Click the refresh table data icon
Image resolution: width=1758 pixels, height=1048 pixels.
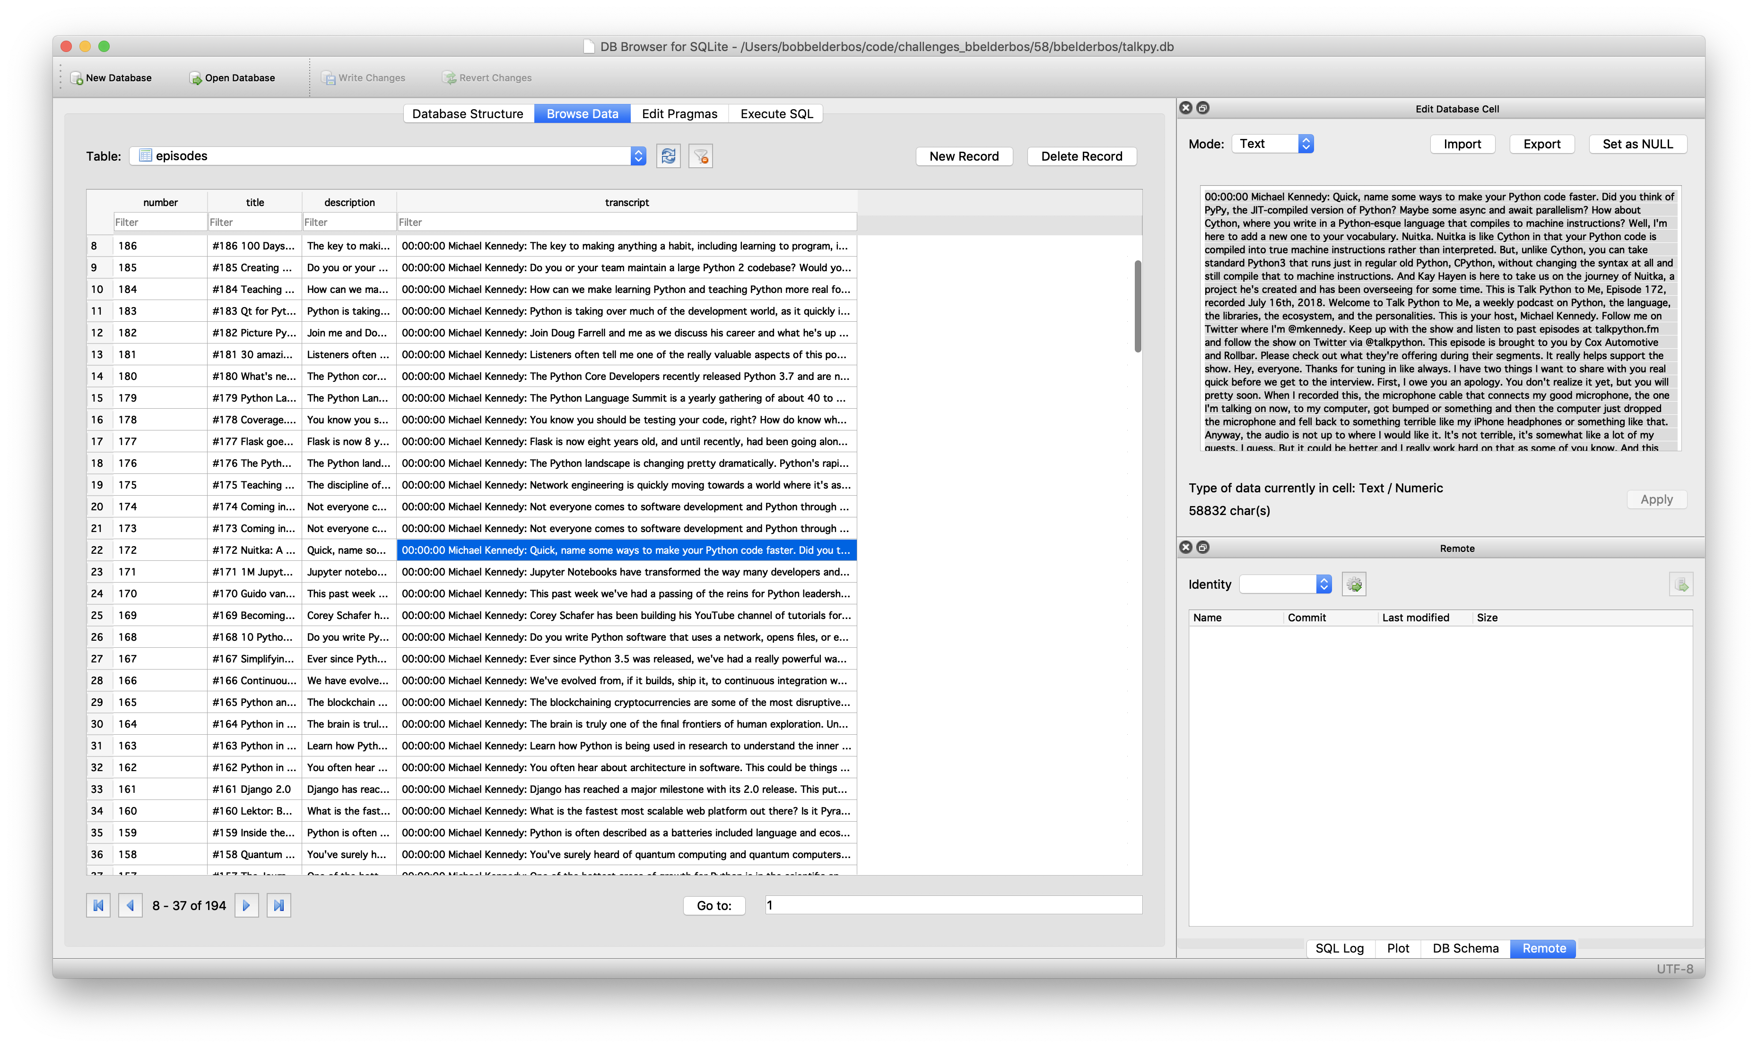pyautogui.click(x=668, y=156)
